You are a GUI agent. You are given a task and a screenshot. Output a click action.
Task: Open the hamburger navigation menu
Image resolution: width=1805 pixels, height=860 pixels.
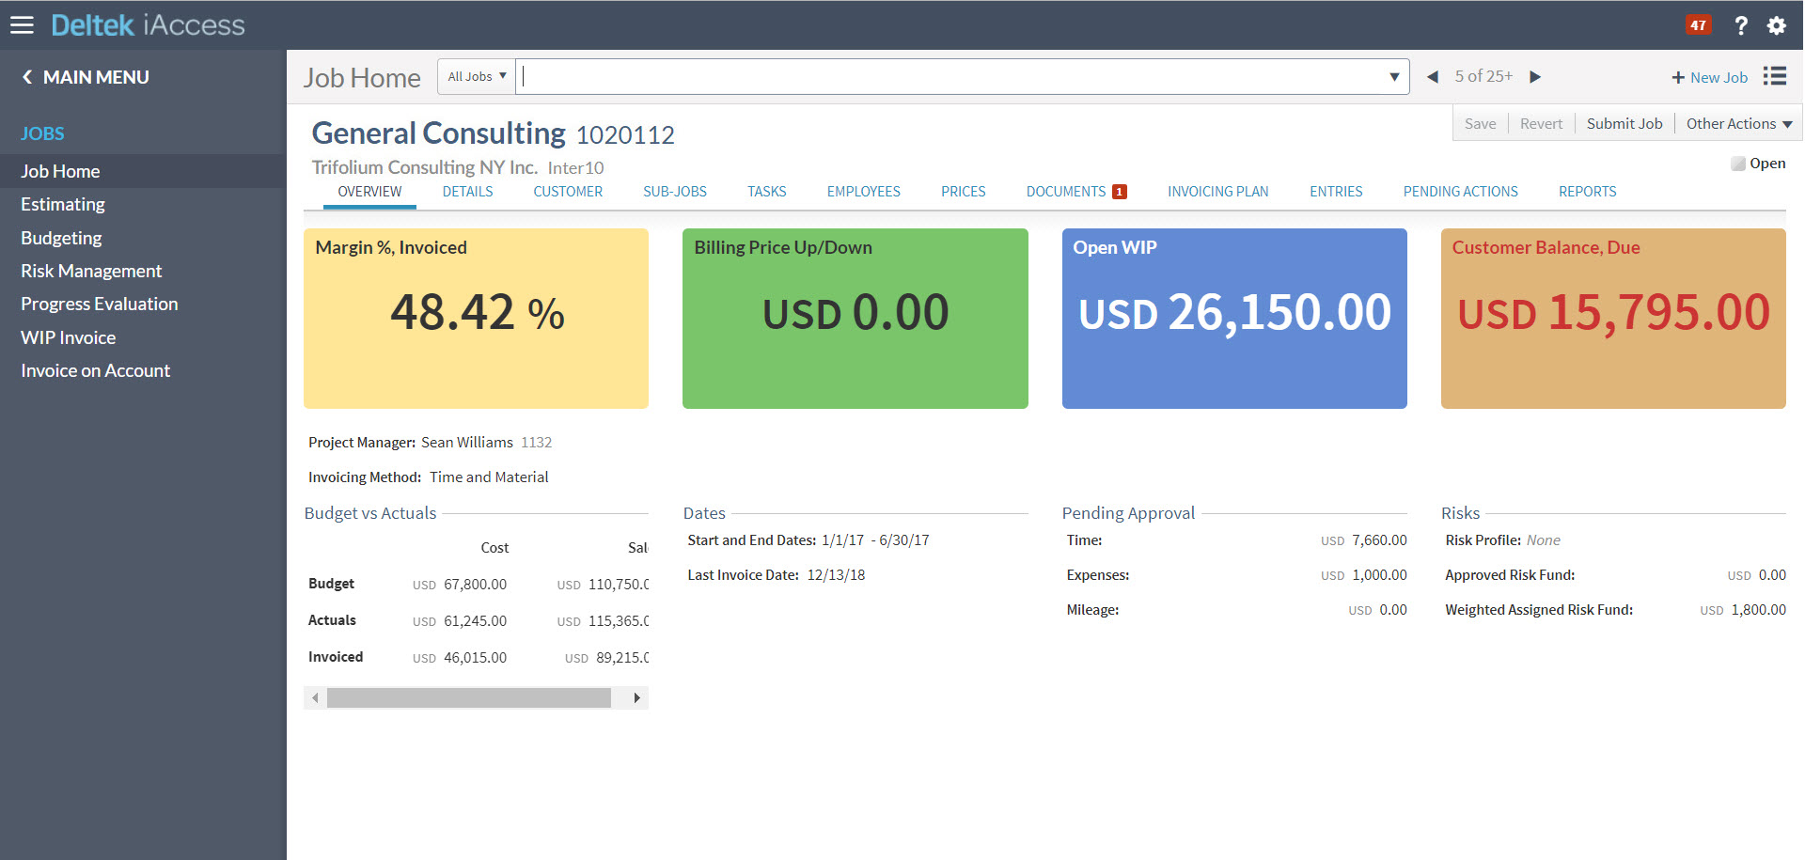pos(22,25)
